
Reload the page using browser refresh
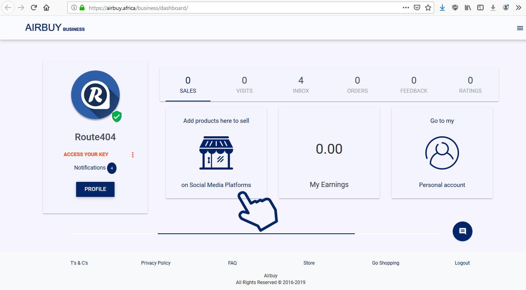tap(34, 8)
